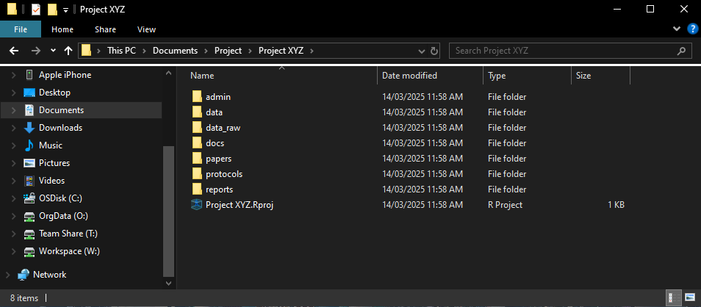
Task: Go up one folder level
Action: (x=68, y=51)
